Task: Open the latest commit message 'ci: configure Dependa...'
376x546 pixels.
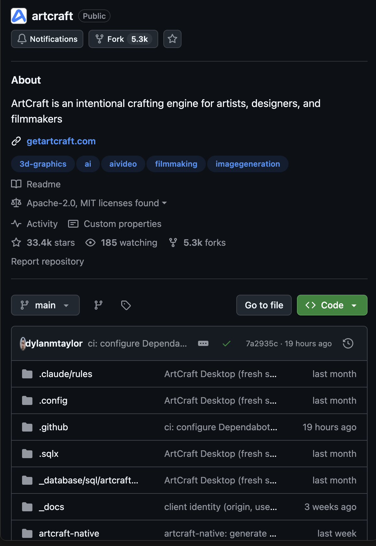Action: (x=137, y=343)
